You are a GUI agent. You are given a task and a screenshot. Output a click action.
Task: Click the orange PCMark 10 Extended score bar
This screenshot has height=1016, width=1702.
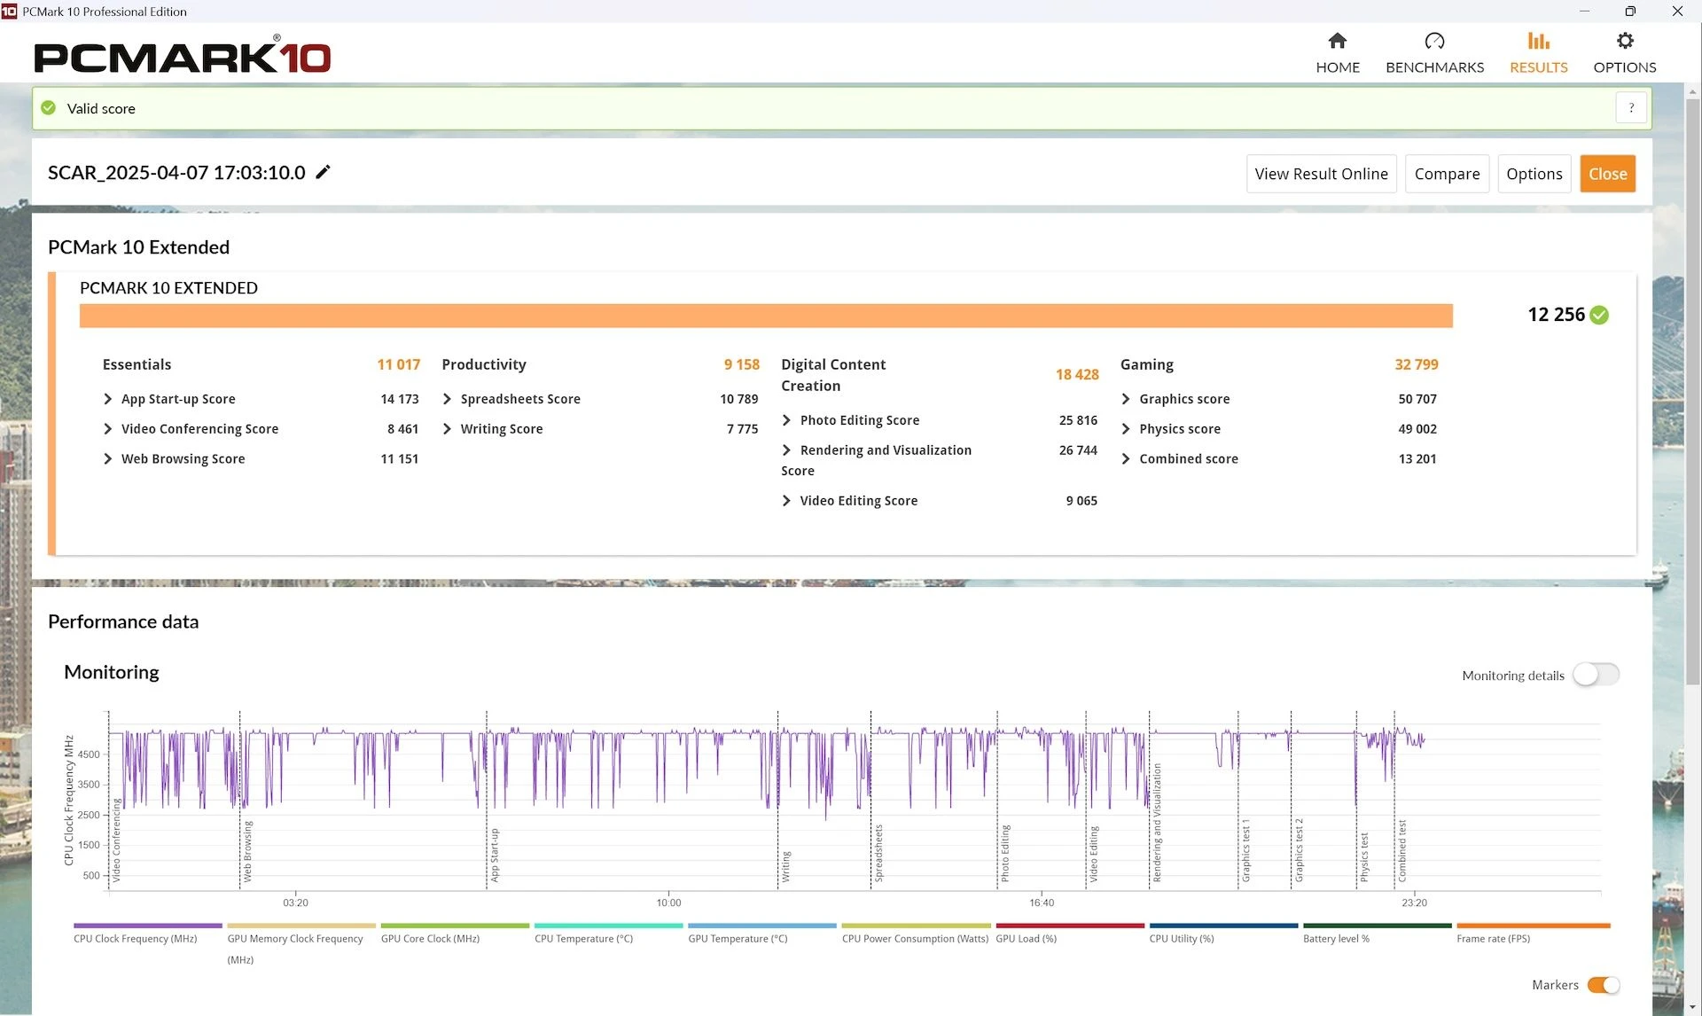pyautogui.click(x=766, y=316)
